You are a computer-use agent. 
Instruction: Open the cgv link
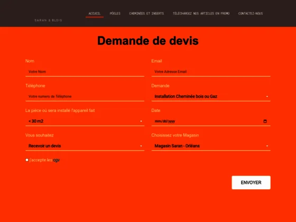click(56, 160)
